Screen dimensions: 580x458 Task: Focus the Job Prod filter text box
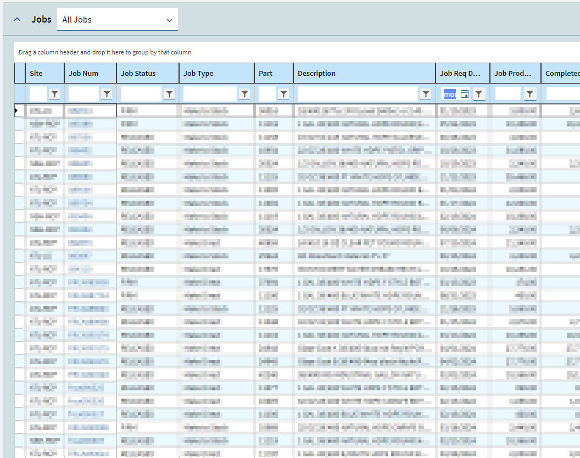pos(508,94)
